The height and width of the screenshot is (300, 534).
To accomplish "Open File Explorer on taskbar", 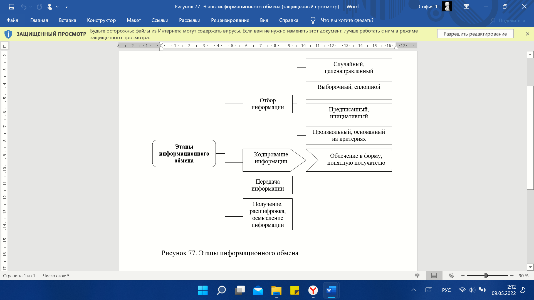I will 276,290.
